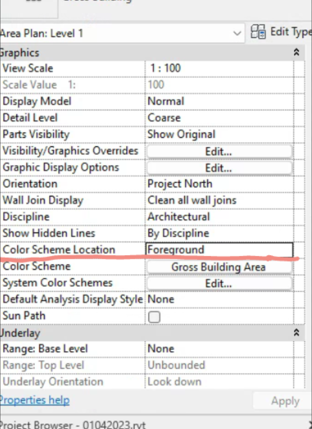Collapse the Graphics section
The image size is (312, 429).
pyautogui.click(x=296, y=52)
